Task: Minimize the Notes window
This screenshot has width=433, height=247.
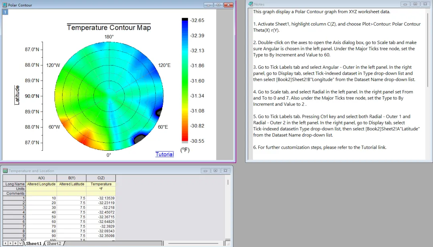Action: [405, 4]
